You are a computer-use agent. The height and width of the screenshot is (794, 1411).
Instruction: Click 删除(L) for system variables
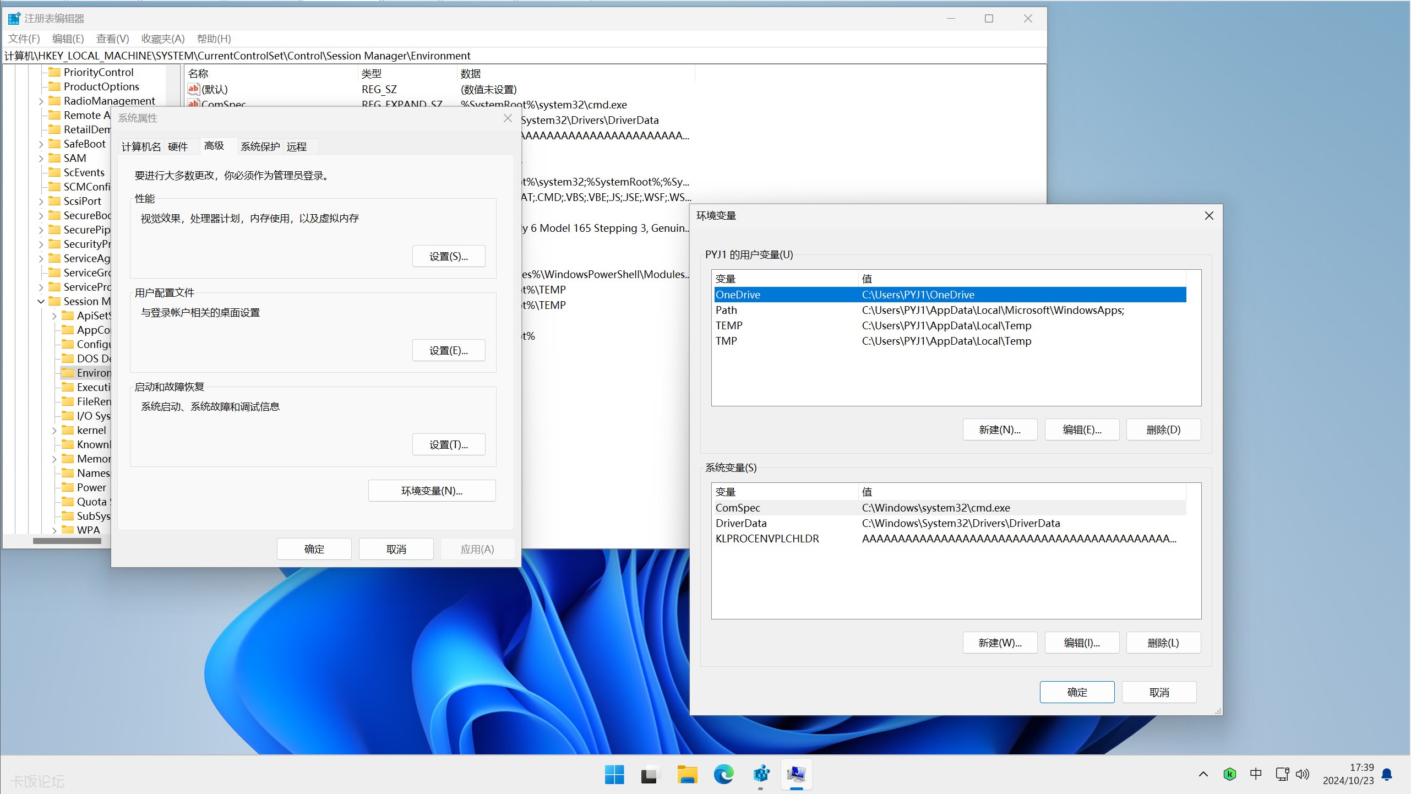coord(1163,643)
